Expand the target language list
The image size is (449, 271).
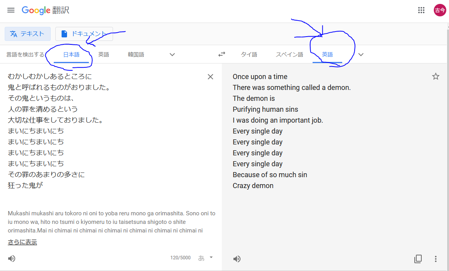point(361,55)
